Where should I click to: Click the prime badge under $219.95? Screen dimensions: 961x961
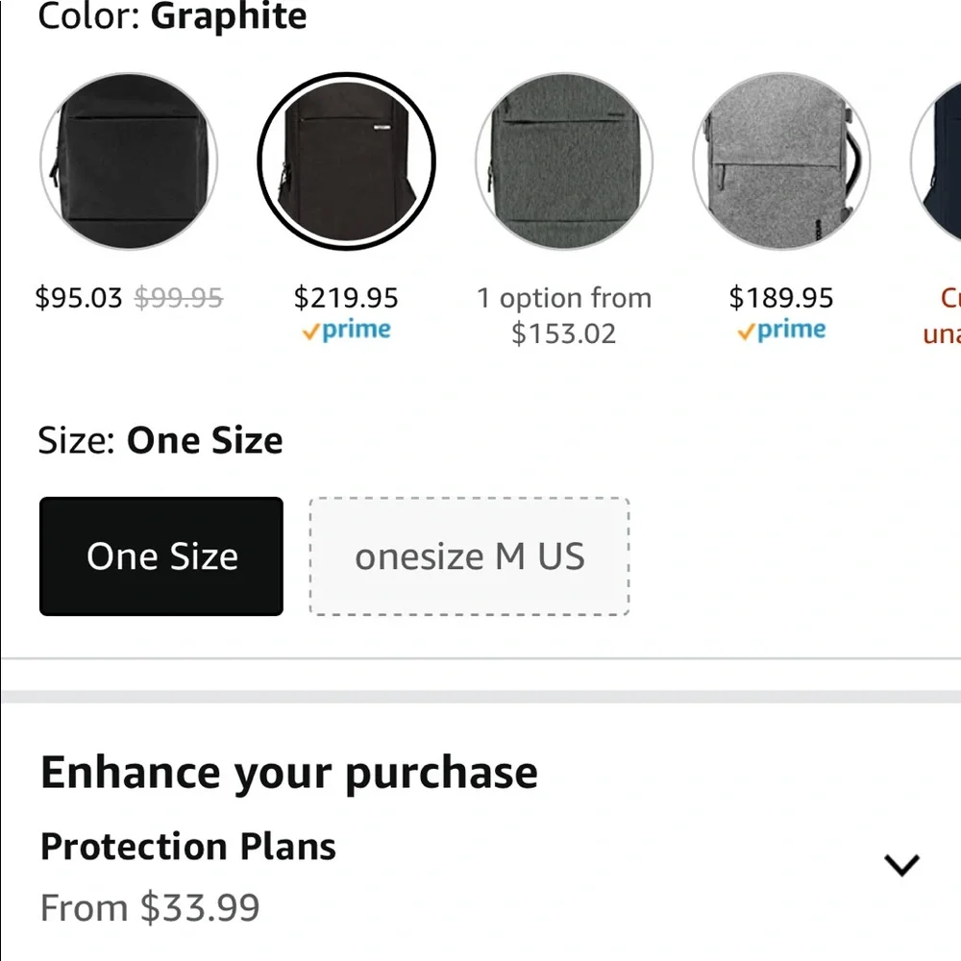click(x=346, y=331)
